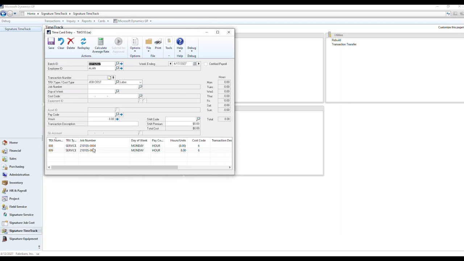Redisplay the time card data
Image resolution: width=464 pixels, height=261 pixels.
point(83,44)
